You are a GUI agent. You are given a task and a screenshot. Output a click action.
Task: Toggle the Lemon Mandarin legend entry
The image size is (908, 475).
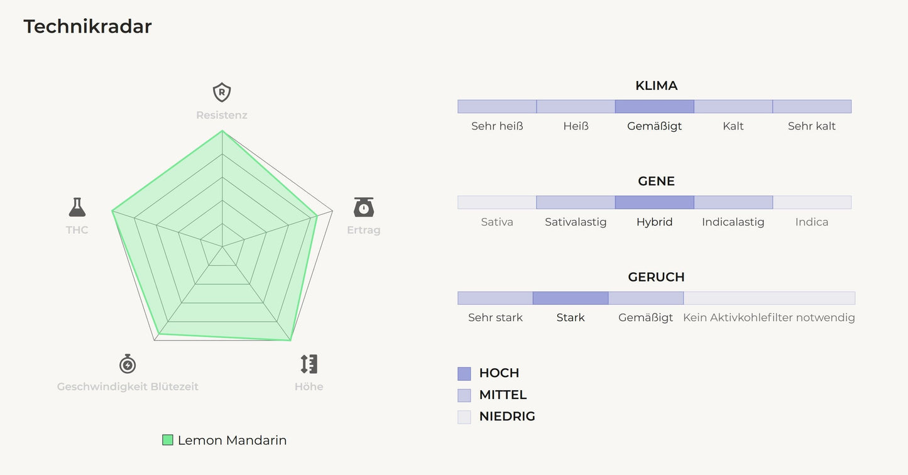pyautogui.click(x=232, y=440)
